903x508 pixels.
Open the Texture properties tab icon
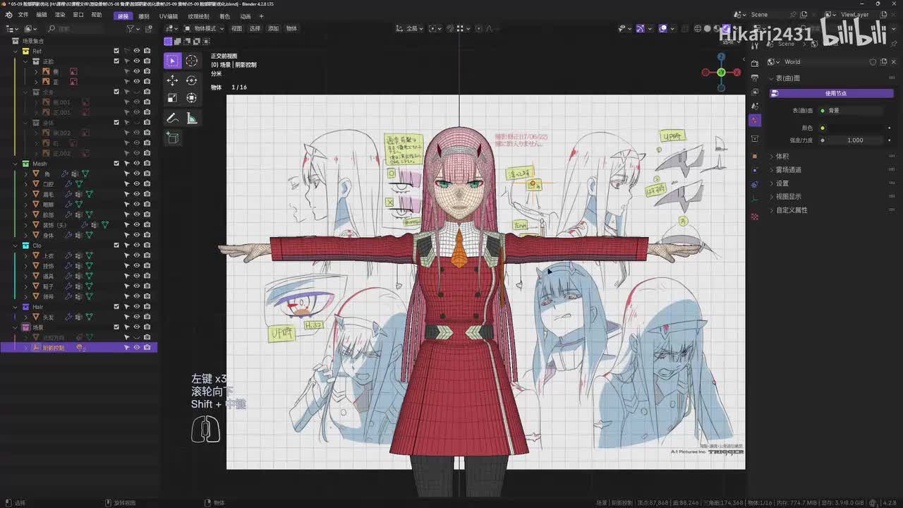(755, 217)
